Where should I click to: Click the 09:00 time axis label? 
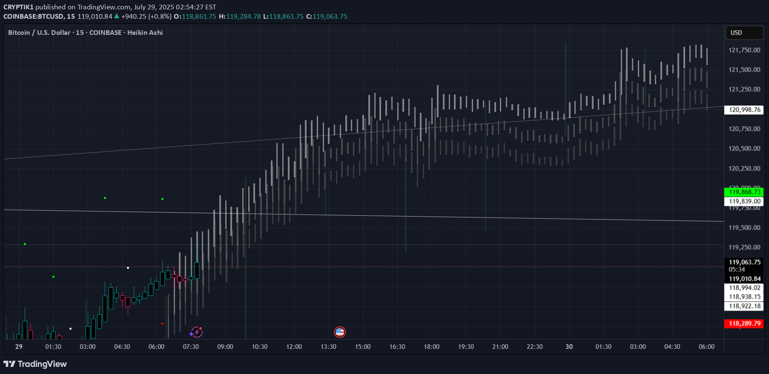click(225, 347)
